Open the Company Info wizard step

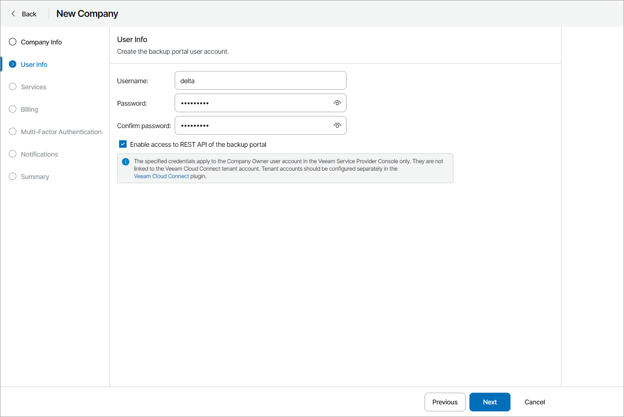coord(41,42)
